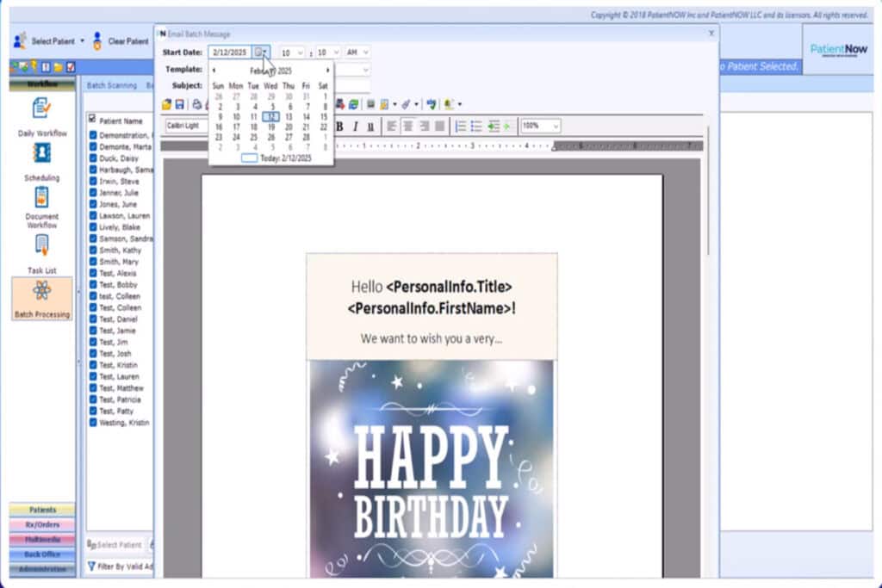
Task: Select February 14 in the calendar
Action: (306, 116)
